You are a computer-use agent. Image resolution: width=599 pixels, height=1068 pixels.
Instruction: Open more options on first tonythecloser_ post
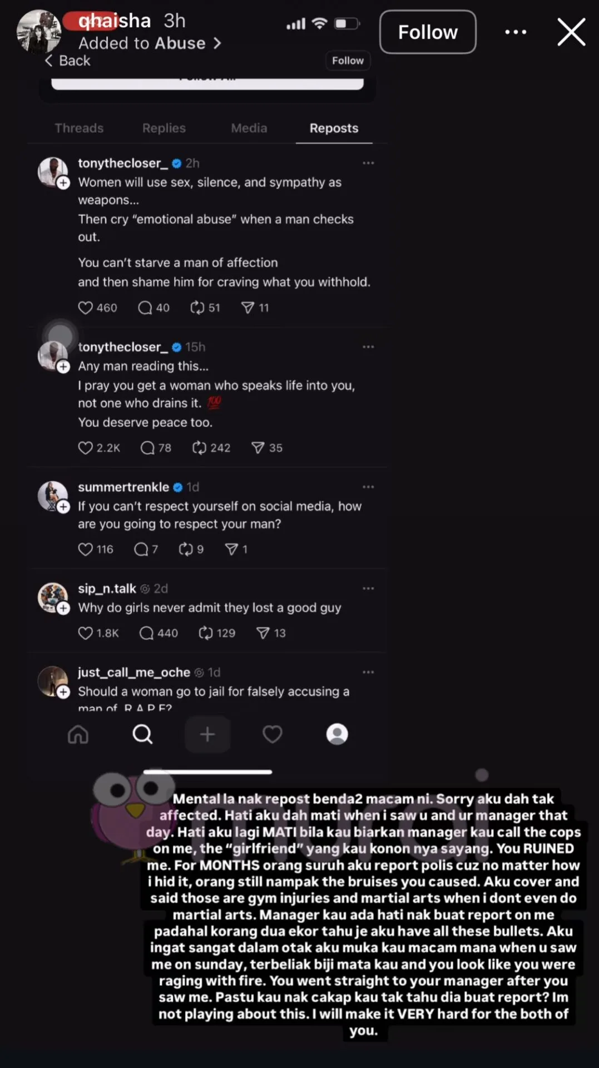coord(368,163)
